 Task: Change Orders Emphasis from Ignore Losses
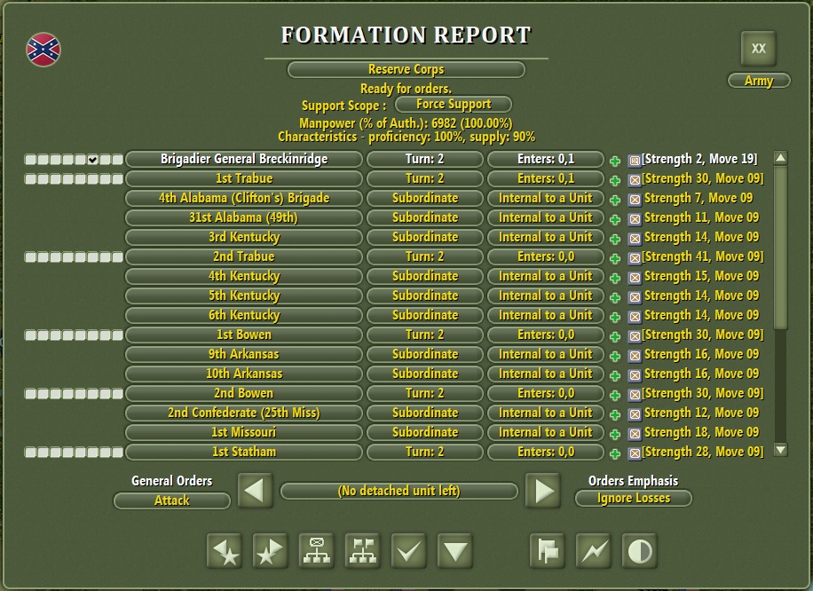pos(633,498)
